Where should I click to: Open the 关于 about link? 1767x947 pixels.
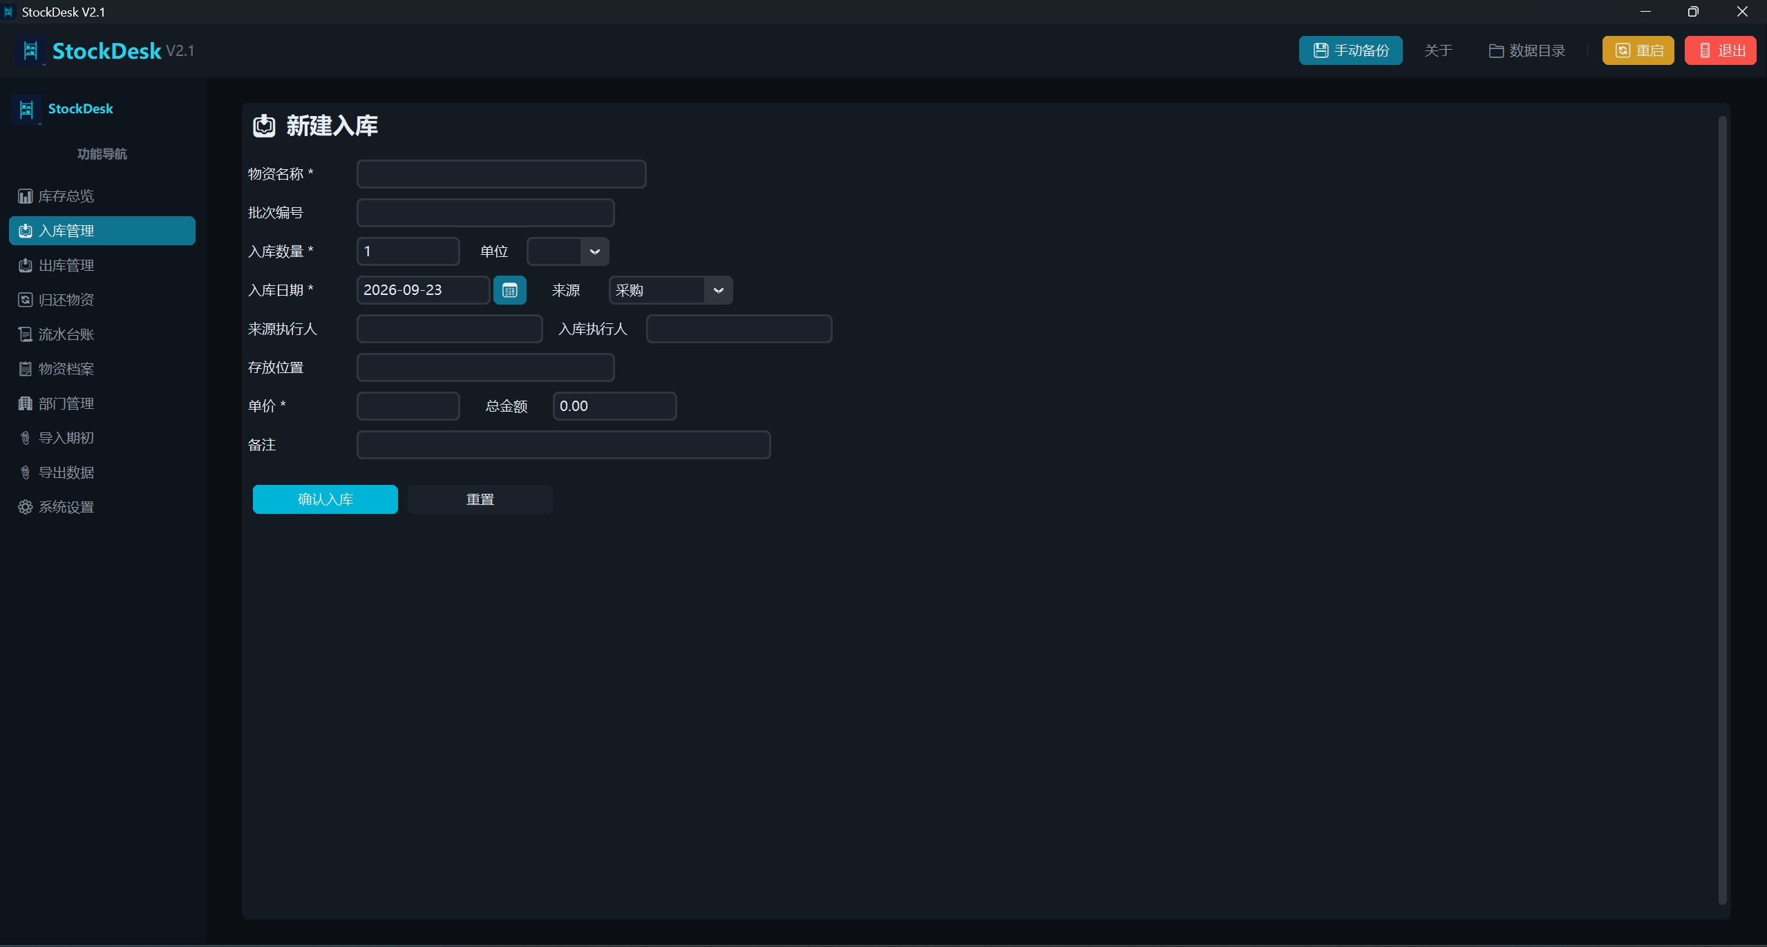[x=1438, y=50]
